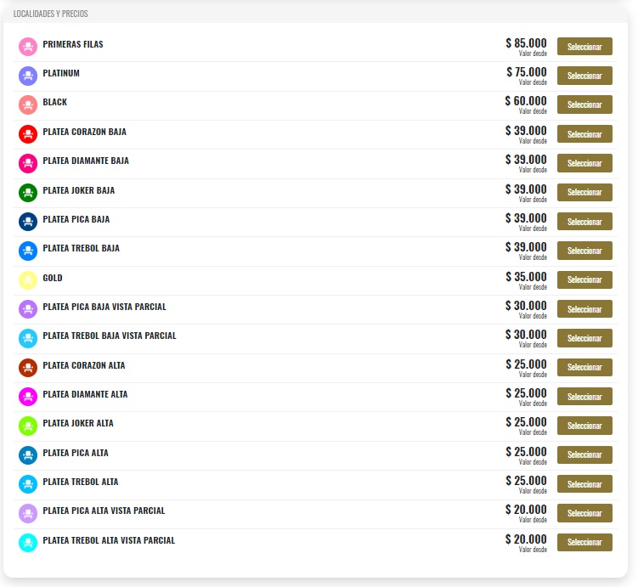Click the magenta Platea Diamante Alta icon

point(28,397)
